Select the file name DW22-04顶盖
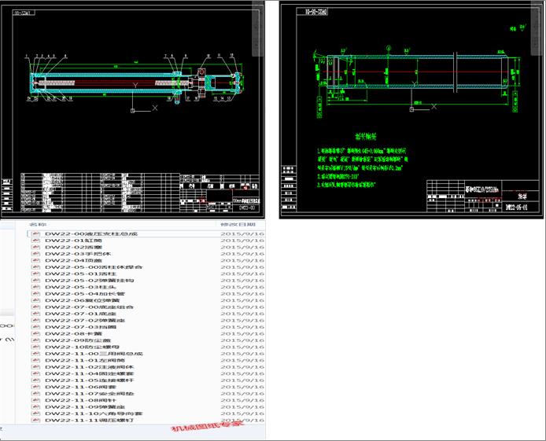 [73, 260]
